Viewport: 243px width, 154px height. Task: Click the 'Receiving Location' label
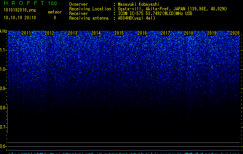click(x=90, y=9)
